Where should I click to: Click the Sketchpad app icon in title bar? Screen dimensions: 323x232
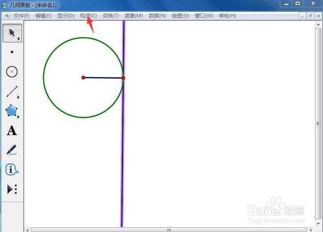coord(5,5)
